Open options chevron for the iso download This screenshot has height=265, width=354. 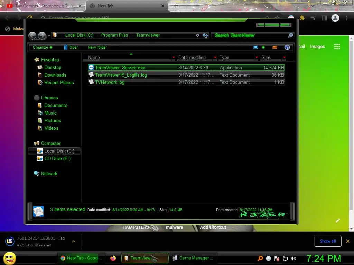point(73,242)
